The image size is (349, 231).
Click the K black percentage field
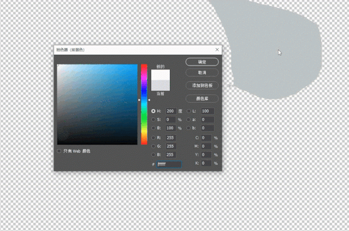pos(206,163)
